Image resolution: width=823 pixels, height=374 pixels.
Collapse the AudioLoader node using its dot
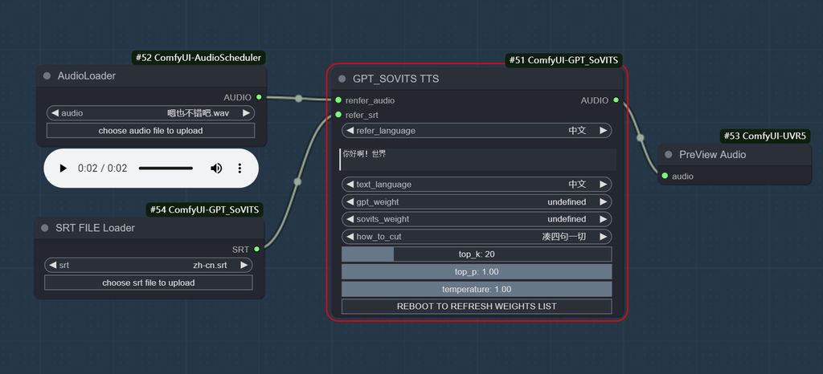tap(47, 76)
